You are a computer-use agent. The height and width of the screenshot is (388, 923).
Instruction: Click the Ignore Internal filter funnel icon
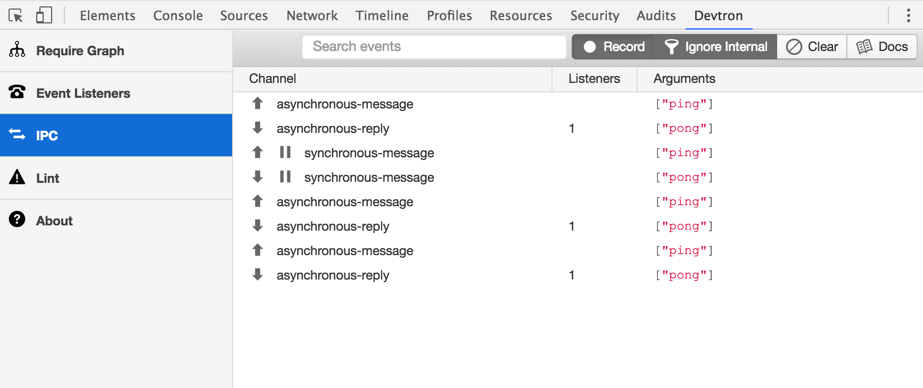coord(672,47)
